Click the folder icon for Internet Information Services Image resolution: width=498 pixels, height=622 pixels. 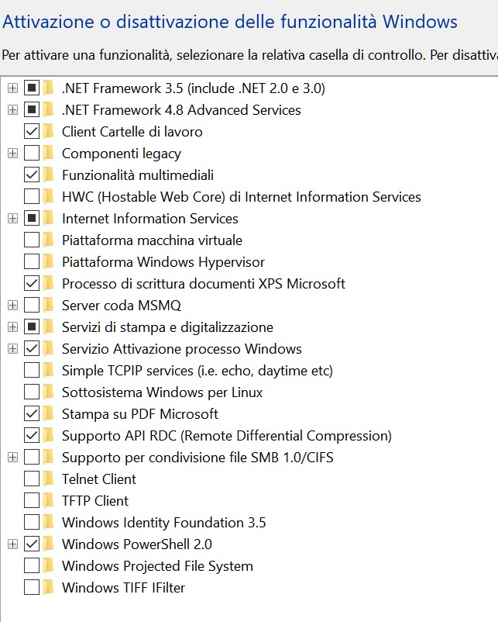click(x=49, y=219)
